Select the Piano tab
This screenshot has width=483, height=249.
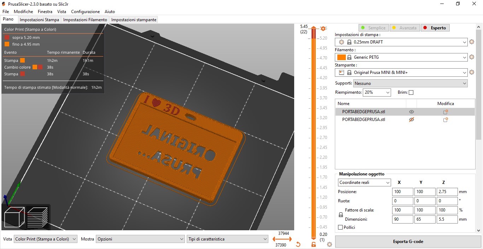tap(8, 19)
